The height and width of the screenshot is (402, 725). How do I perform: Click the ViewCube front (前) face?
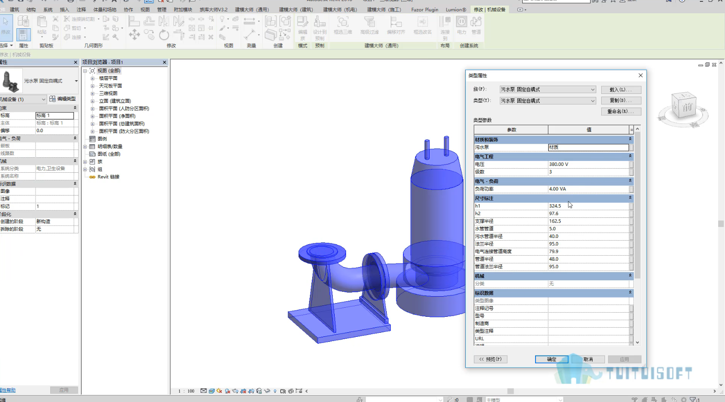coord(686,108)
